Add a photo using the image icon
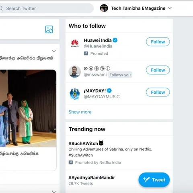The height and width of the screenshot is (193, 193). pyautogui.click(x=49, y=29)
